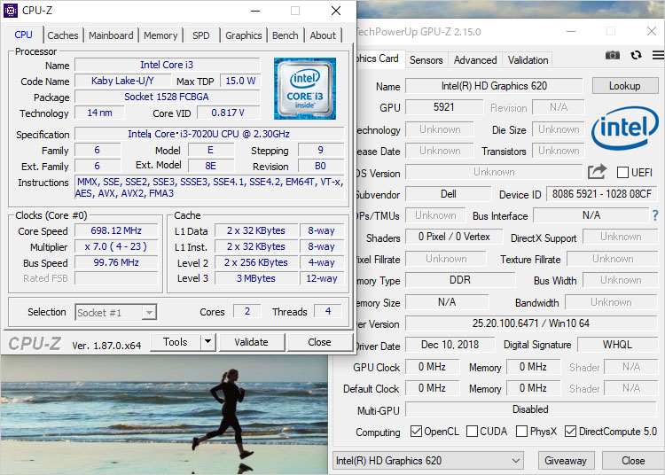The width and height of the screenshot is (665, 475).
Task: Click the Bus Interface question mark icon
Action: pos(655,215)
